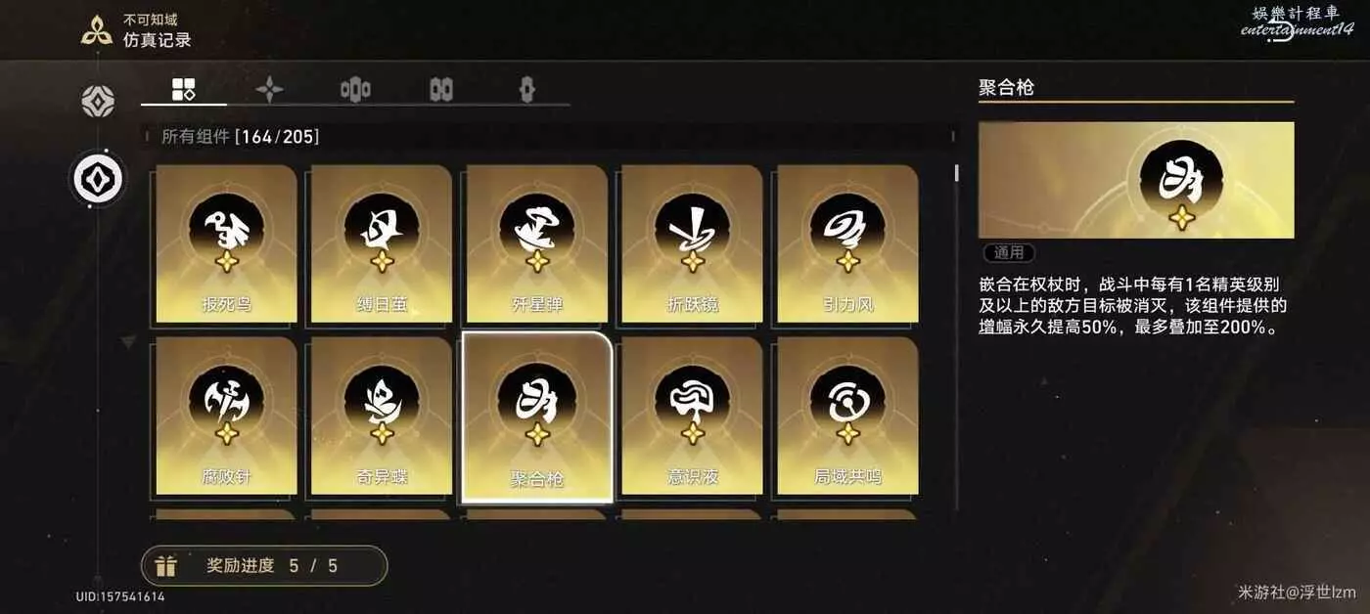Open the single-hexagon component tab
This screenshot has height=614, width=1370.
527,90
